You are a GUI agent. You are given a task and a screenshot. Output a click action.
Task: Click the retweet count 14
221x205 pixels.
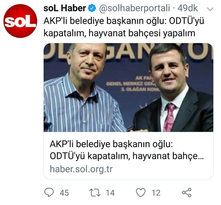[110, 193]
